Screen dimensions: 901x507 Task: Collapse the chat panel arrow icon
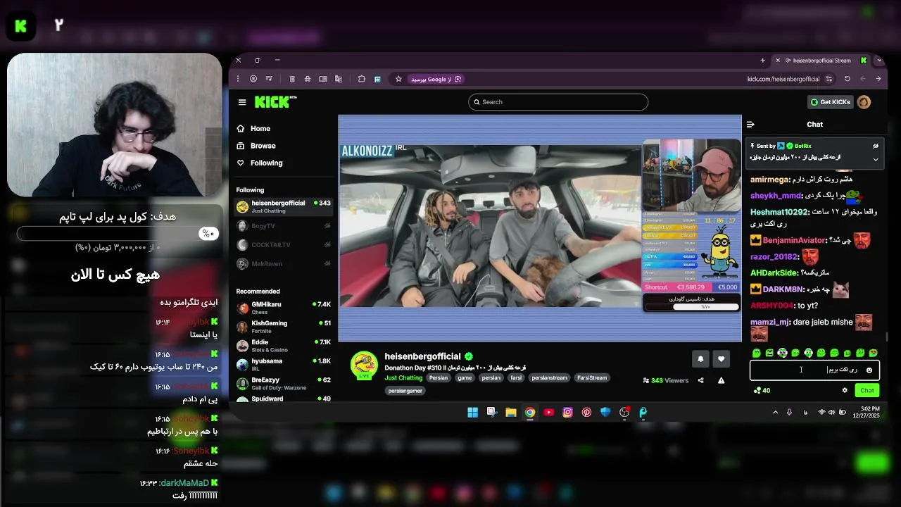(x=750, y=125)
